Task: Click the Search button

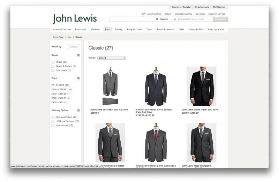Action: 162,19
